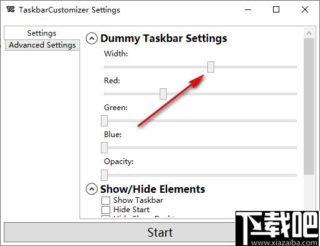Maximize the TaskbarCustomizer Settings window
This screenshot has height=246, width=320.
[x=276, y=9]
